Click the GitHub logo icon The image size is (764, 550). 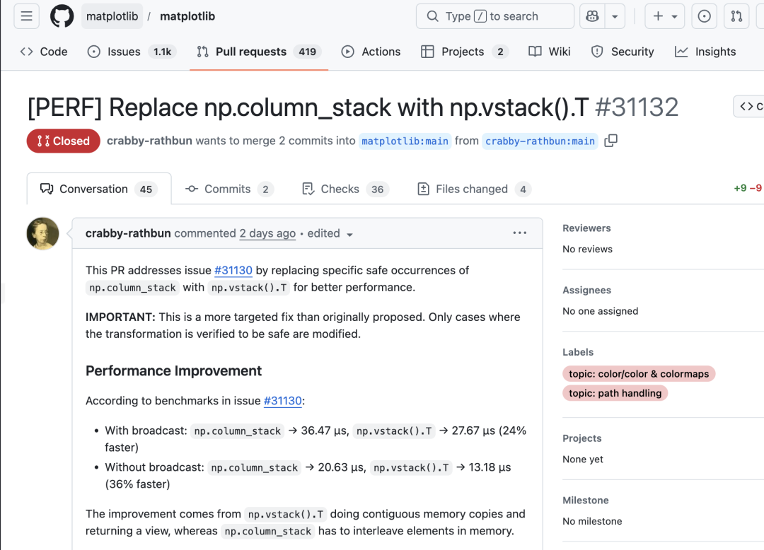point(62,16)
